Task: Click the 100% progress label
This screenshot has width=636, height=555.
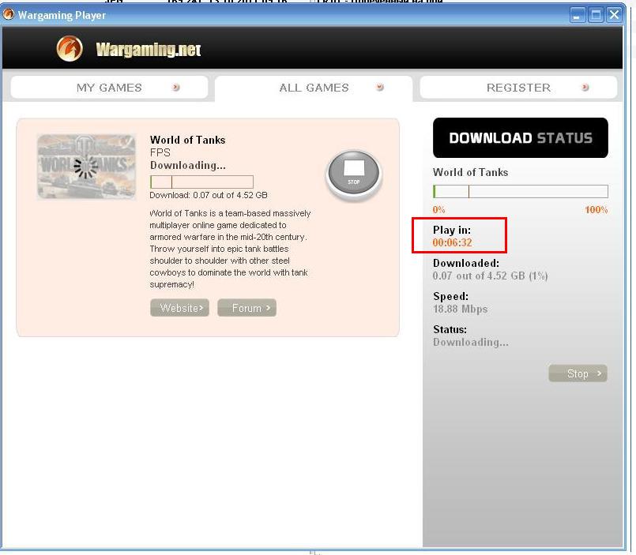Action: pos(596,209)
